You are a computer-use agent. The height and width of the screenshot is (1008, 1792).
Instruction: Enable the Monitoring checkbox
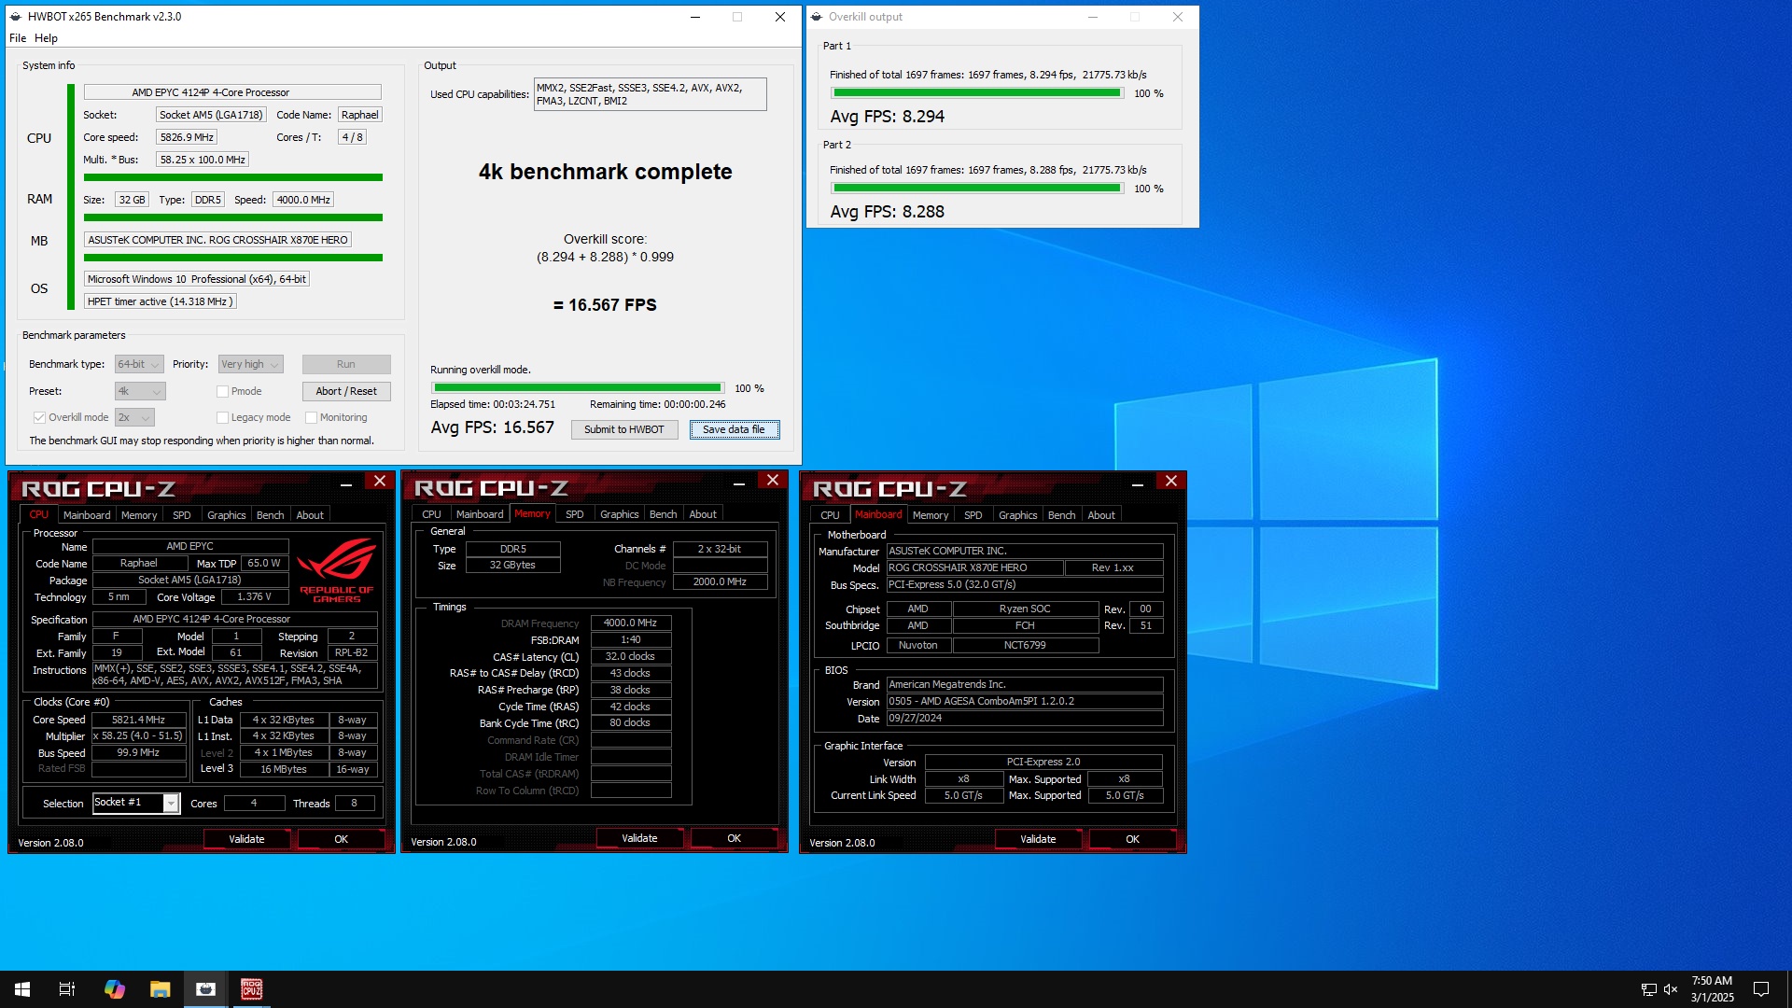312,417
